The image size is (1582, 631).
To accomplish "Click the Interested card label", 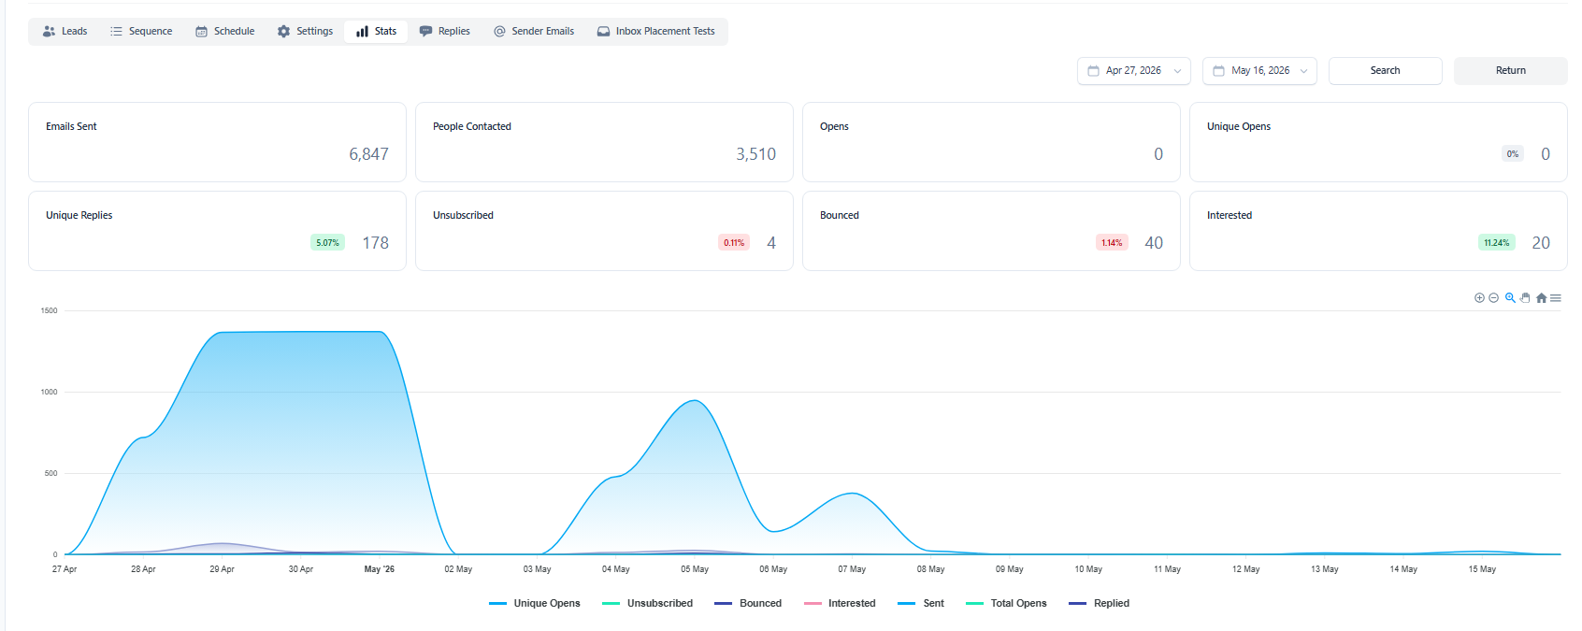I will (1230, 215).
